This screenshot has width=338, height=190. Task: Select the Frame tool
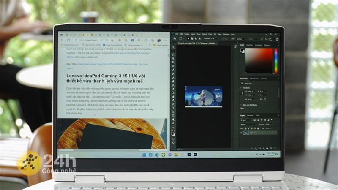(173, 66)
